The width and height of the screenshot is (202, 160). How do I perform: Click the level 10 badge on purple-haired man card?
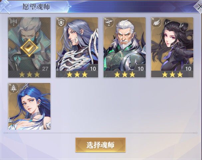93,69
